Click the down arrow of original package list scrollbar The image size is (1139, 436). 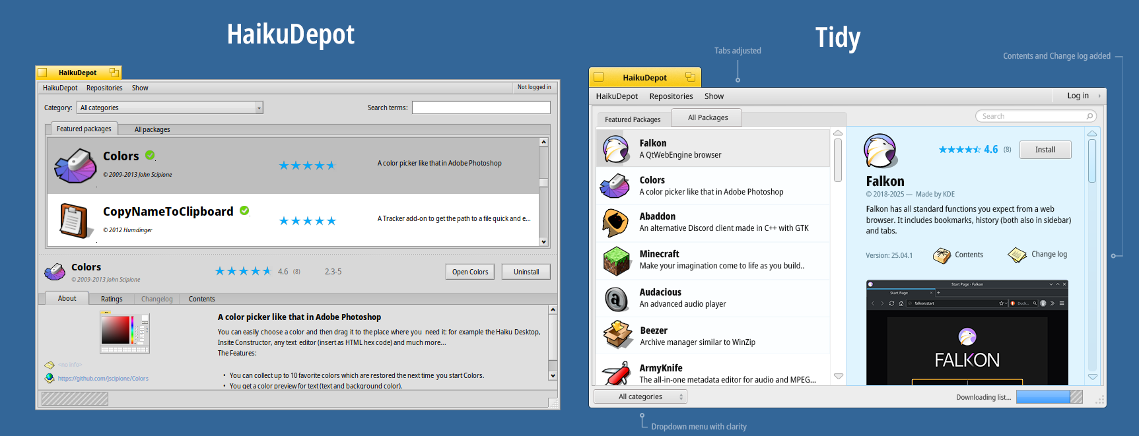coord(543,242)
